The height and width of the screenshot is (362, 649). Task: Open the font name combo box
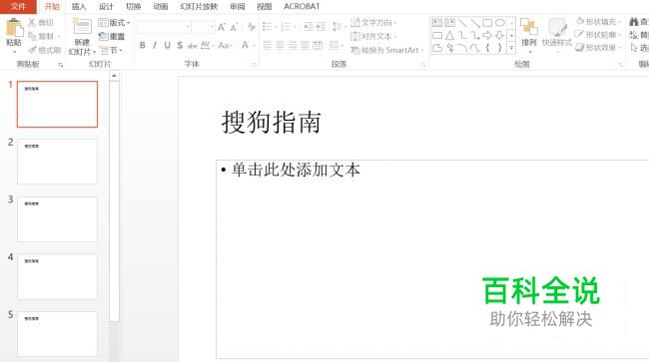coord(164,27)
